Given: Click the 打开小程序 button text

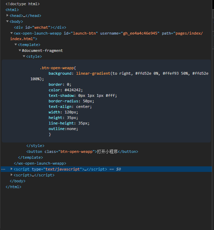Looking at the screenshot, I should (107, 151).
